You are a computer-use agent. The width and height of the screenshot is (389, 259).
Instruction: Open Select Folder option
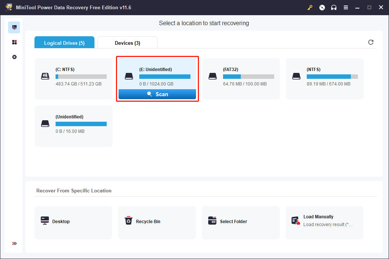pos(241,223)
